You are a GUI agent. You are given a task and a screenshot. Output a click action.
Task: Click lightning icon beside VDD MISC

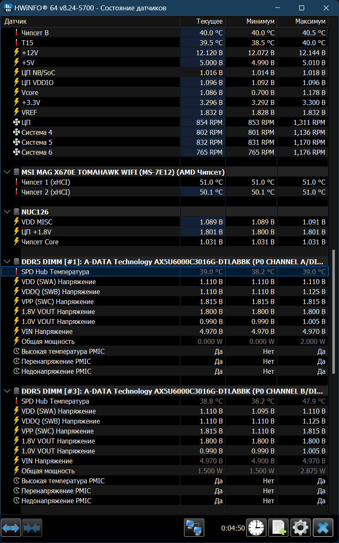click(17, 222)
